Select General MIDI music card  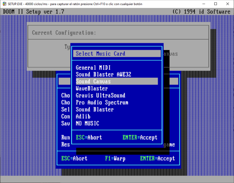pyautogui.click(x=93, y=68)
